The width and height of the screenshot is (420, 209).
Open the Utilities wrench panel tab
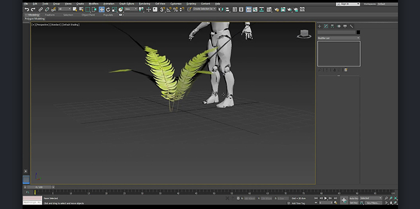coord(352,26)
